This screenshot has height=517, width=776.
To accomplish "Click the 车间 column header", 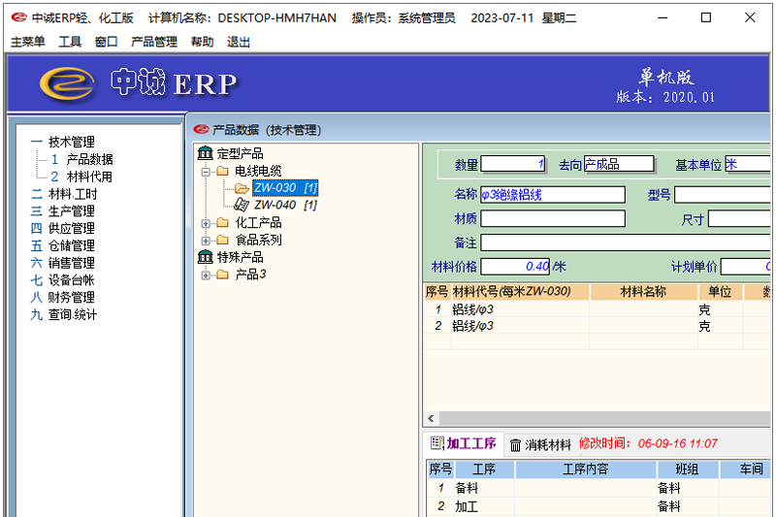I will tap(745, 469).
